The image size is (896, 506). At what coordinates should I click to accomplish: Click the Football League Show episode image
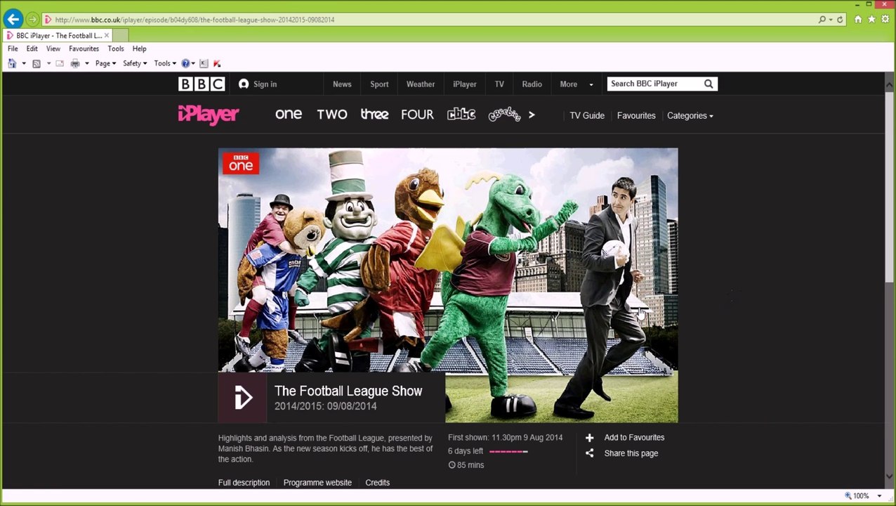click(448, 285)
